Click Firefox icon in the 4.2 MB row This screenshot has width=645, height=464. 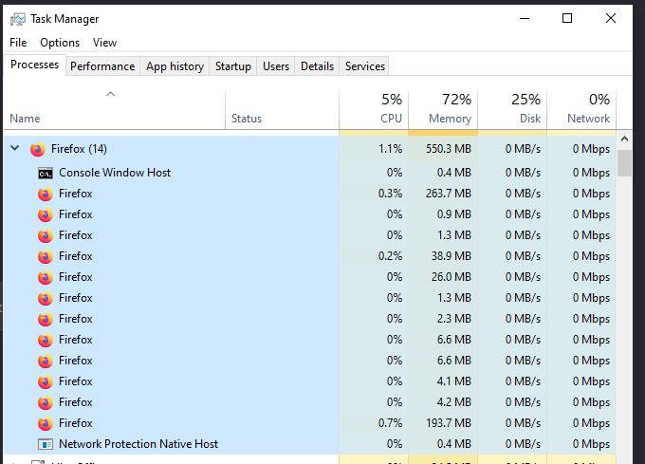point(46,402)
